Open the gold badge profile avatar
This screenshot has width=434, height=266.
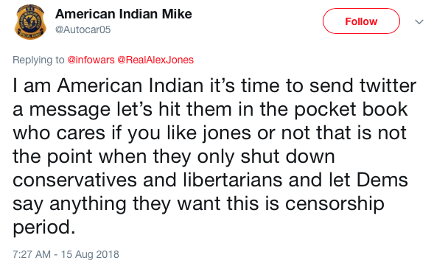coord(30,22)
